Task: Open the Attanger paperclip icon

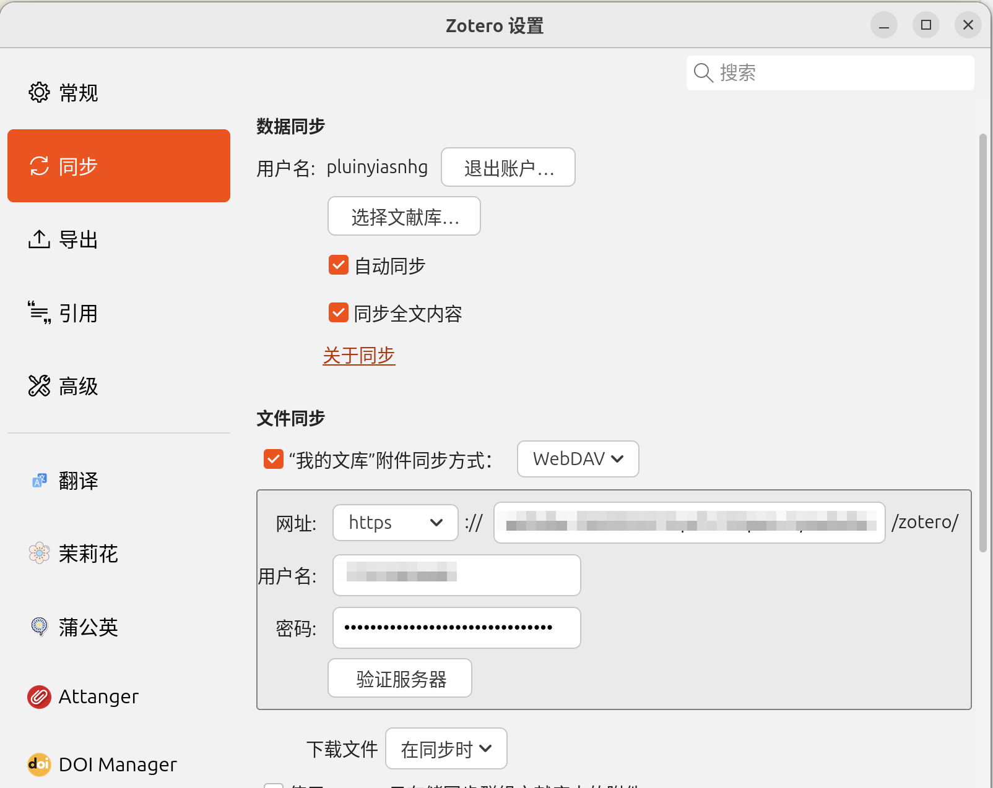Action: click(39, 697)
